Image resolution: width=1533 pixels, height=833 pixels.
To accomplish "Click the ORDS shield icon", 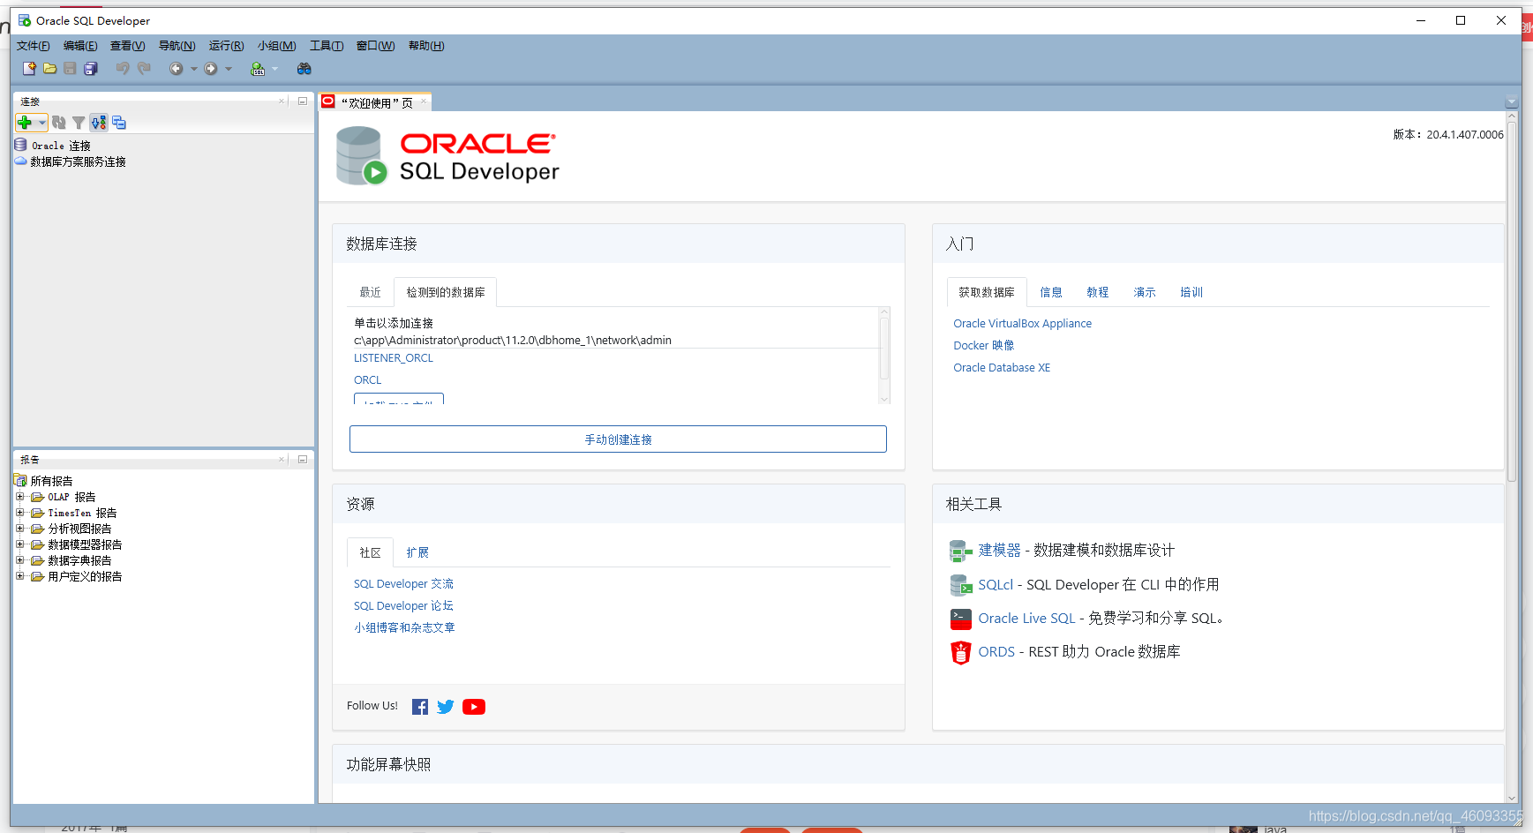I will (960, 652).
